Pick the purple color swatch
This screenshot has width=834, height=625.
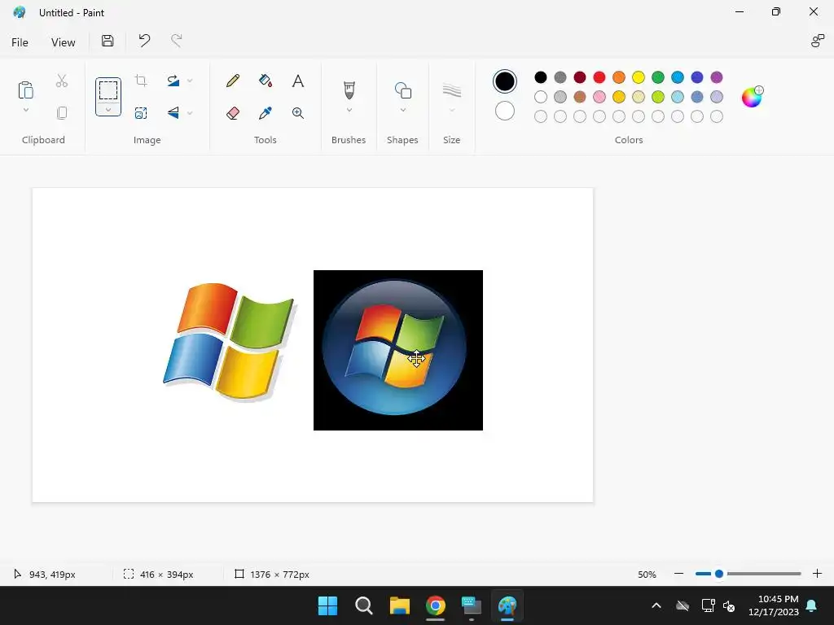[x=717, y=77]
